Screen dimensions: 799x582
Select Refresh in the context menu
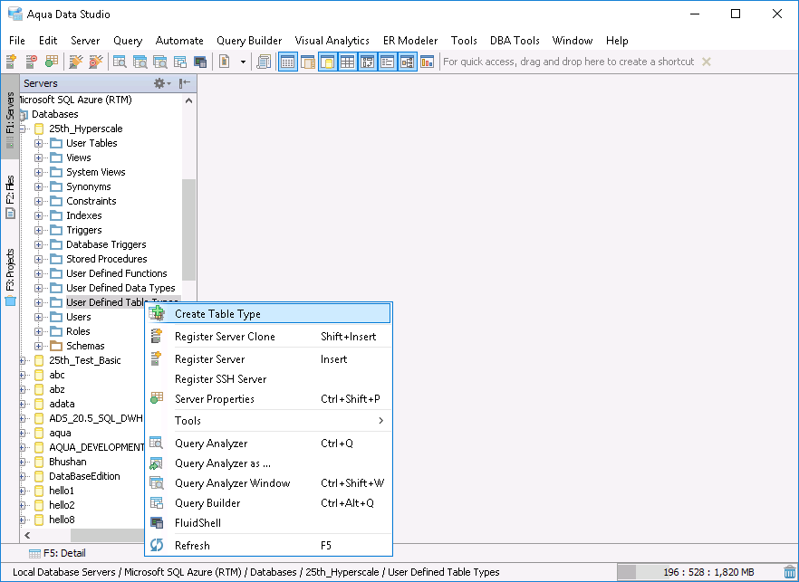click(269, 545)
